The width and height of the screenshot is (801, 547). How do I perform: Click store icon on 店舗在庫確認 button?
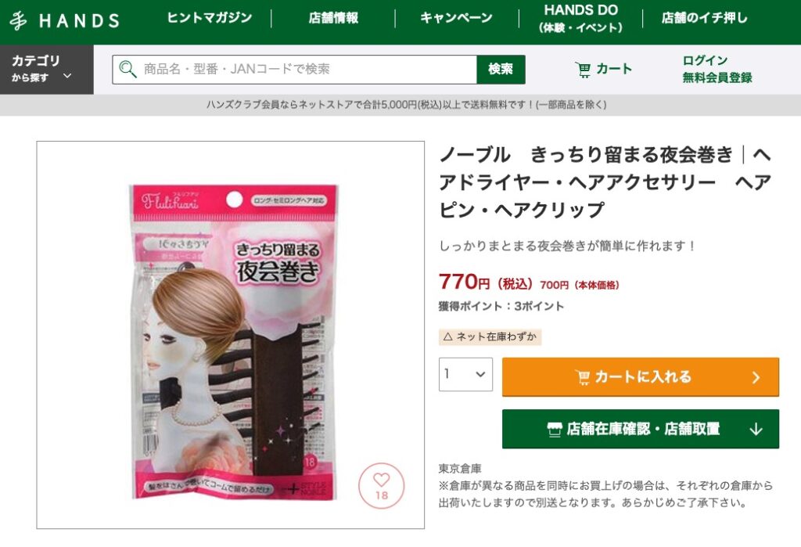point(555,429)
